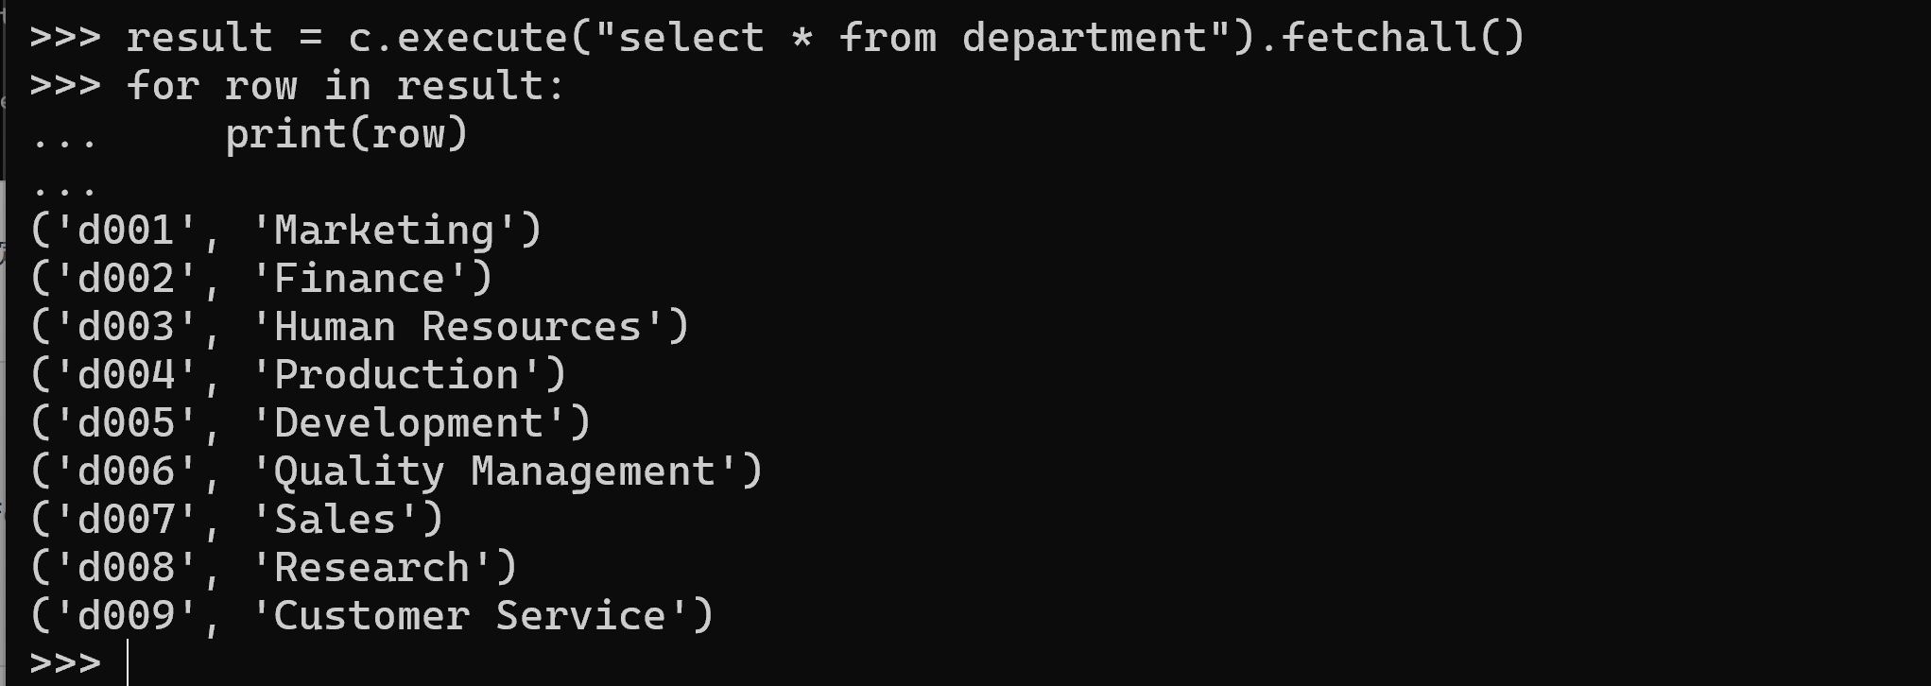Click the 'result' variable in first line
The height and width of the screenshot is (686, 1931).
pos(199,38)
